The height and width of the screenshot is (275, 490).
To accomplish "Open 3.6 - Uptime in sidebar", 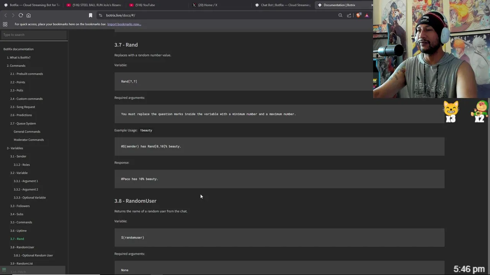I will tap(18, 231).
